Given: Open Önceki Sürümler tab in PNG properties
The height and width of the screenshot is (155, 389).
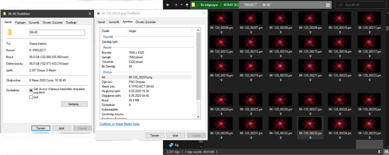Looking at the screenshot, I should [146, 22].
